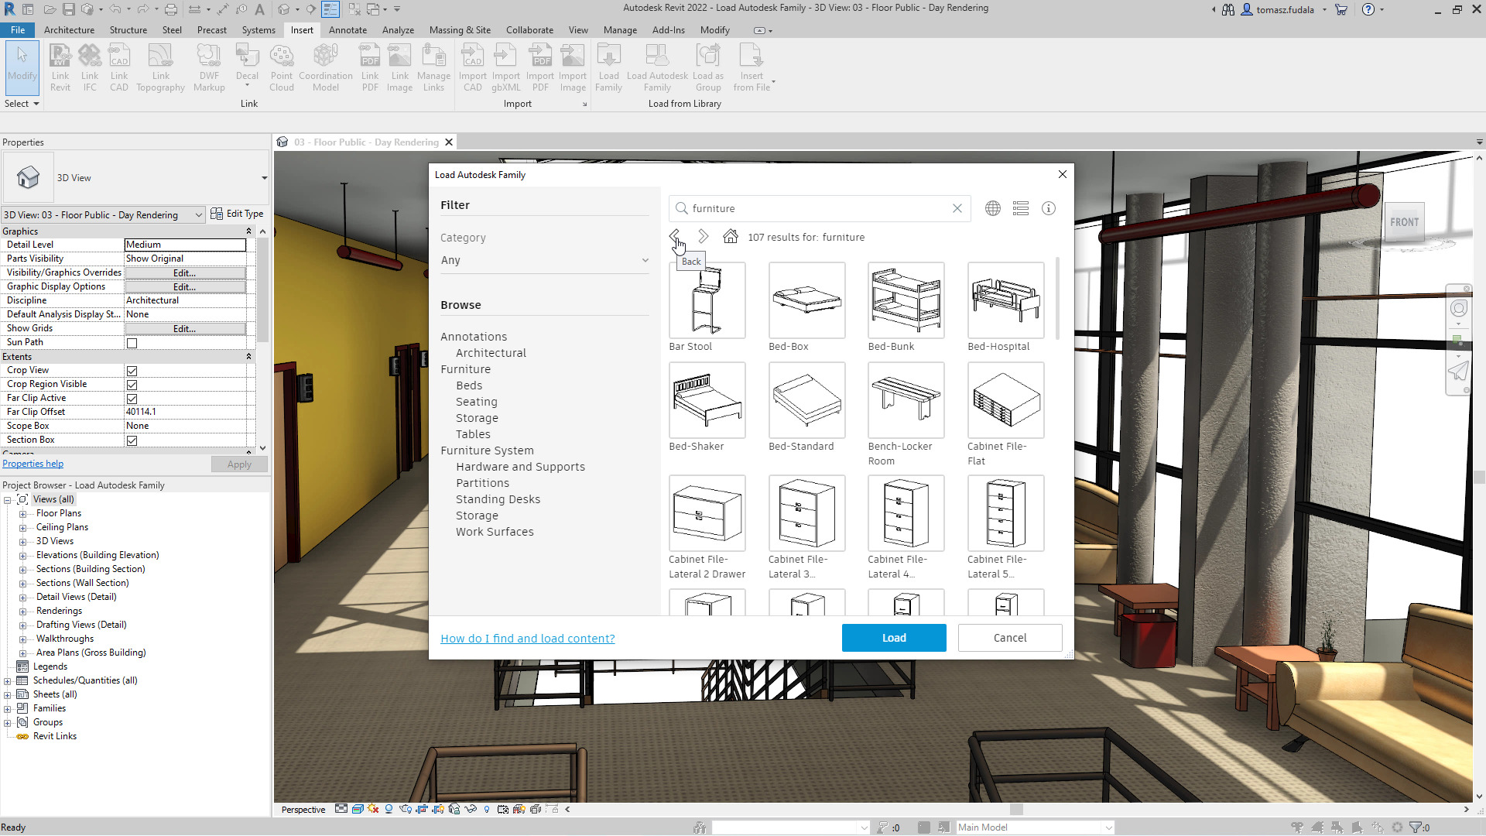
Task: Click the Perspective label on view control bar
Action: point(303,810)
